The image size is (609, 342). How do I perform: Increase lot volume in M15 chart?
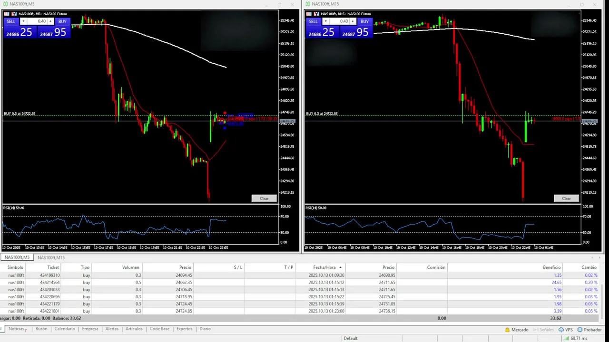[353, 21]
